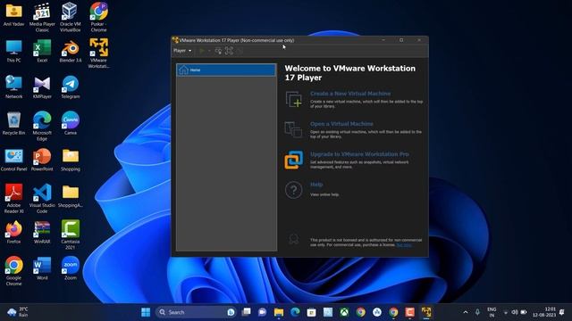Select PowerPoint desktop icon
Screen dimensions: 572x321
(x=42, y=160)
